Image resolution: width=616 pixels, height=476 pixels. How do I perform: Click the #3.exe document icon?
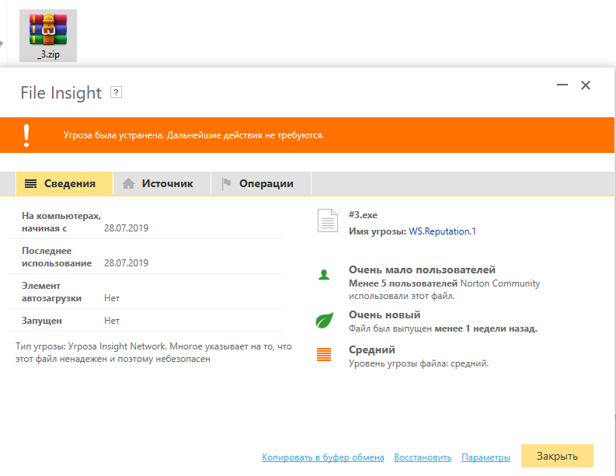tap(328, 221)
